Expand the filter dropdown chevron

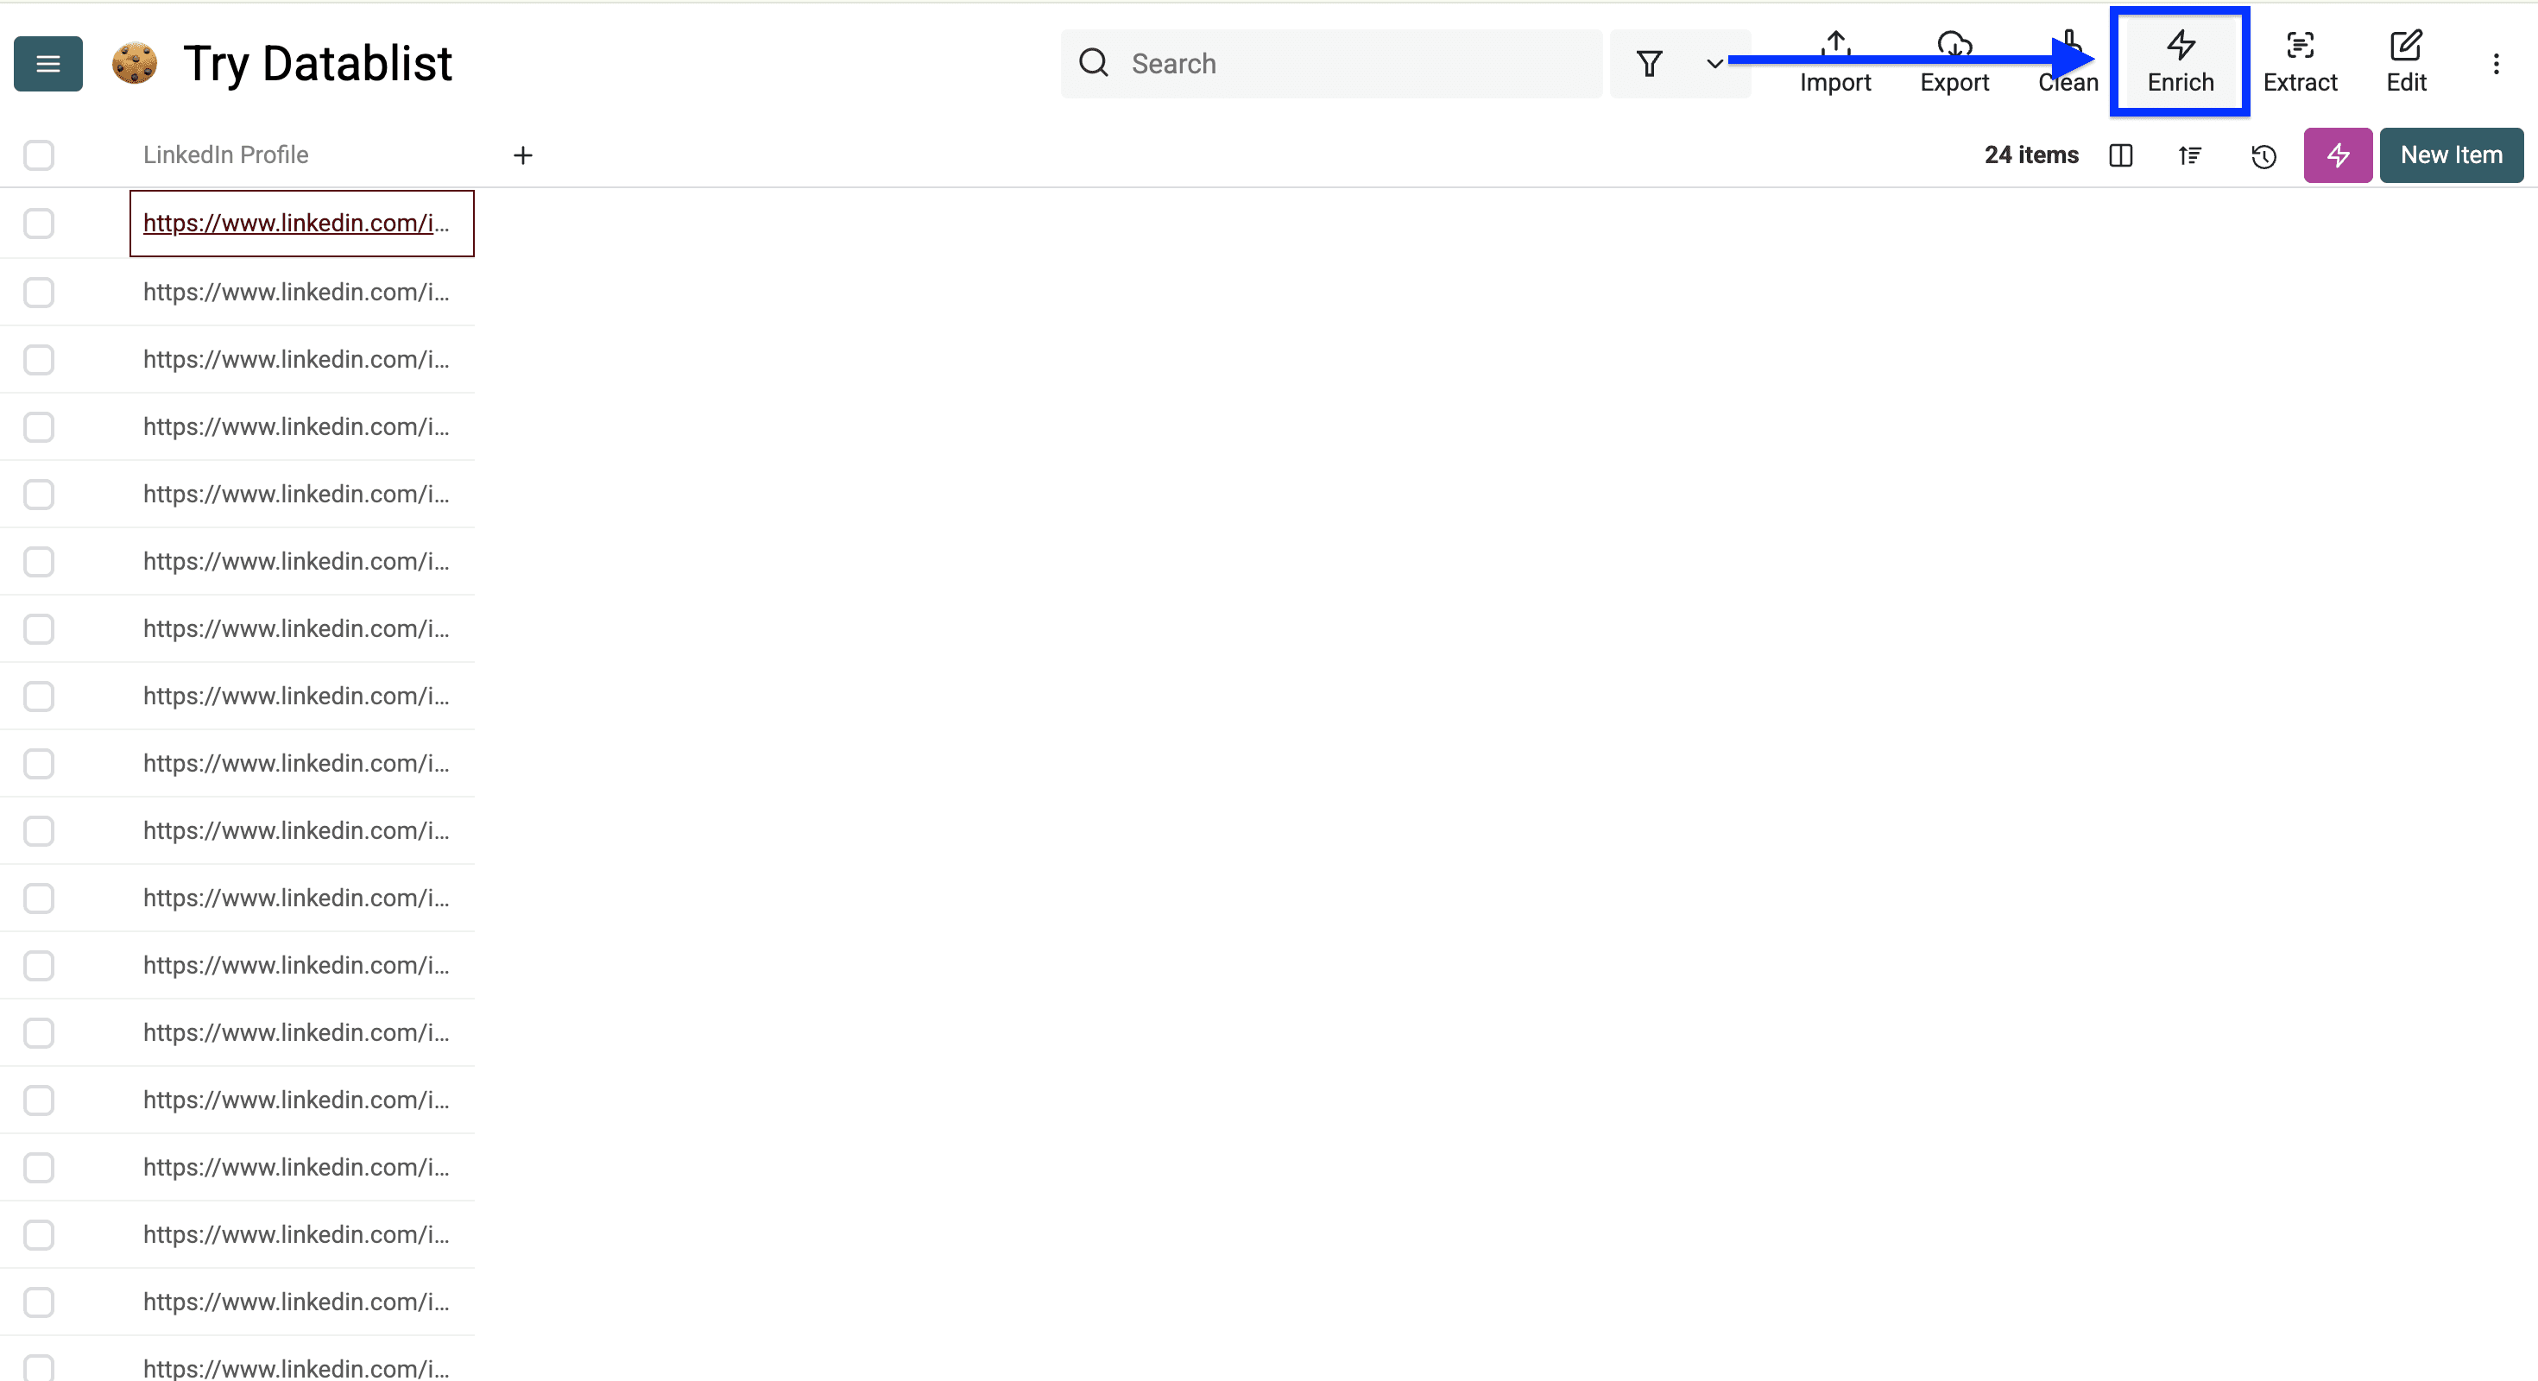pyautogui.click(x=1714, y=63)
